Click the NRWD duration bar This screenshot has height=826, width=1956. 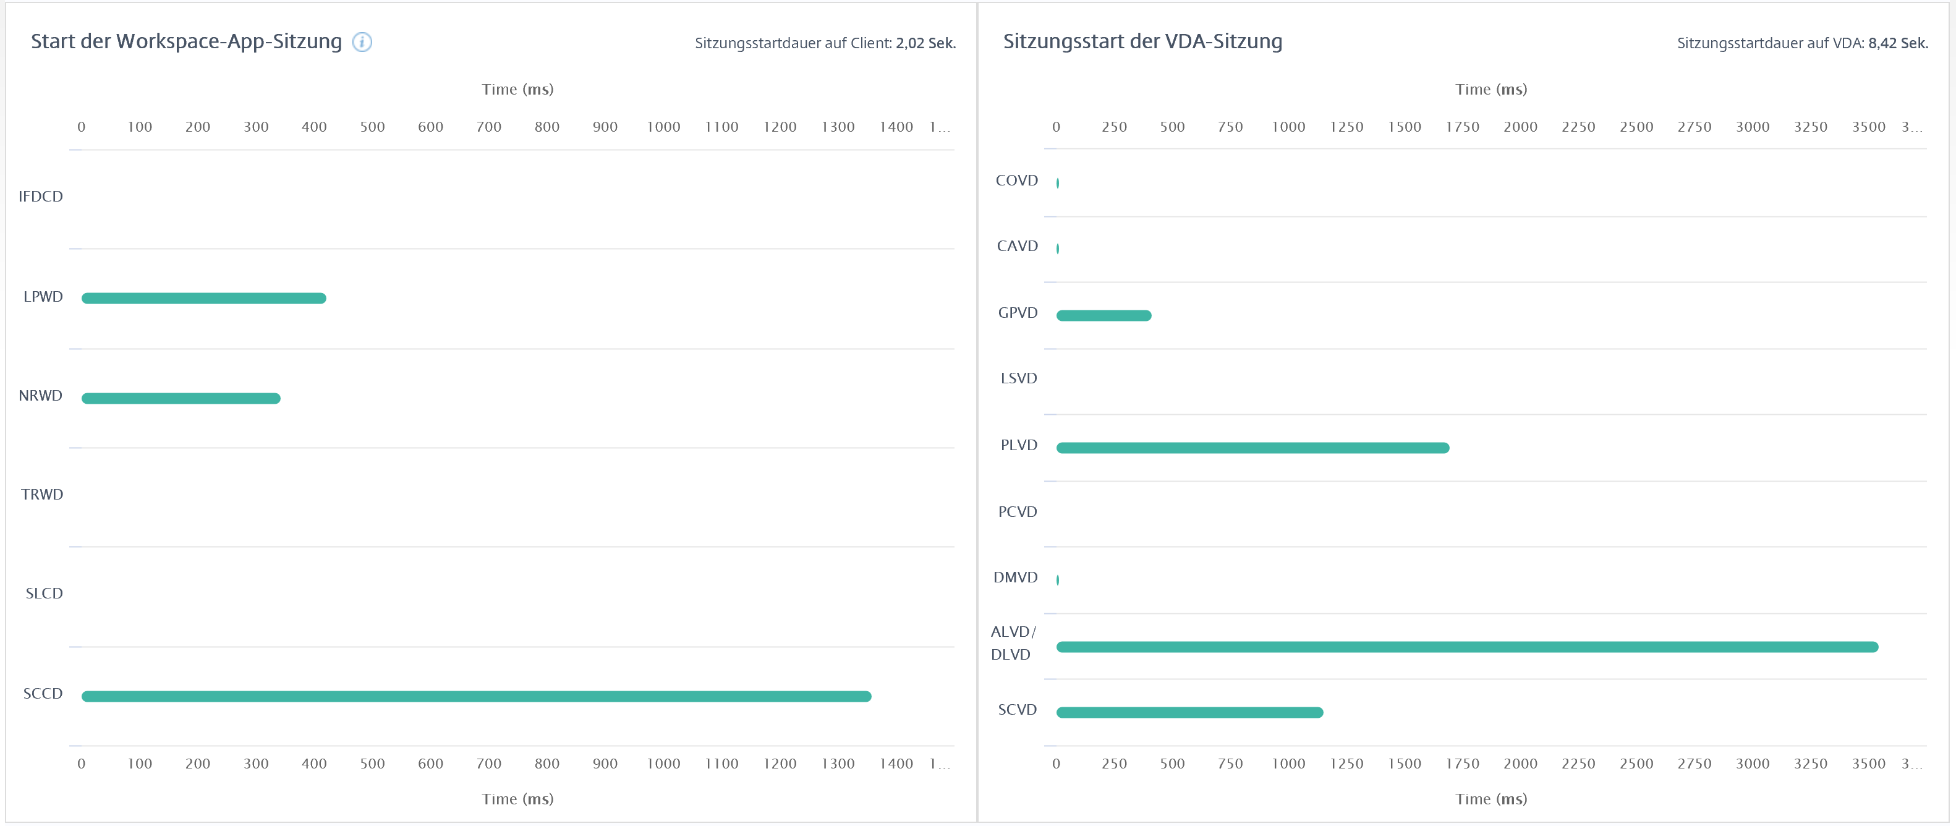tap(181, 399)
